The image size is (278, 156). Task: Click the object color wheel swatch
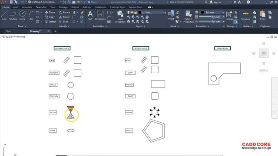coord(196,12)
